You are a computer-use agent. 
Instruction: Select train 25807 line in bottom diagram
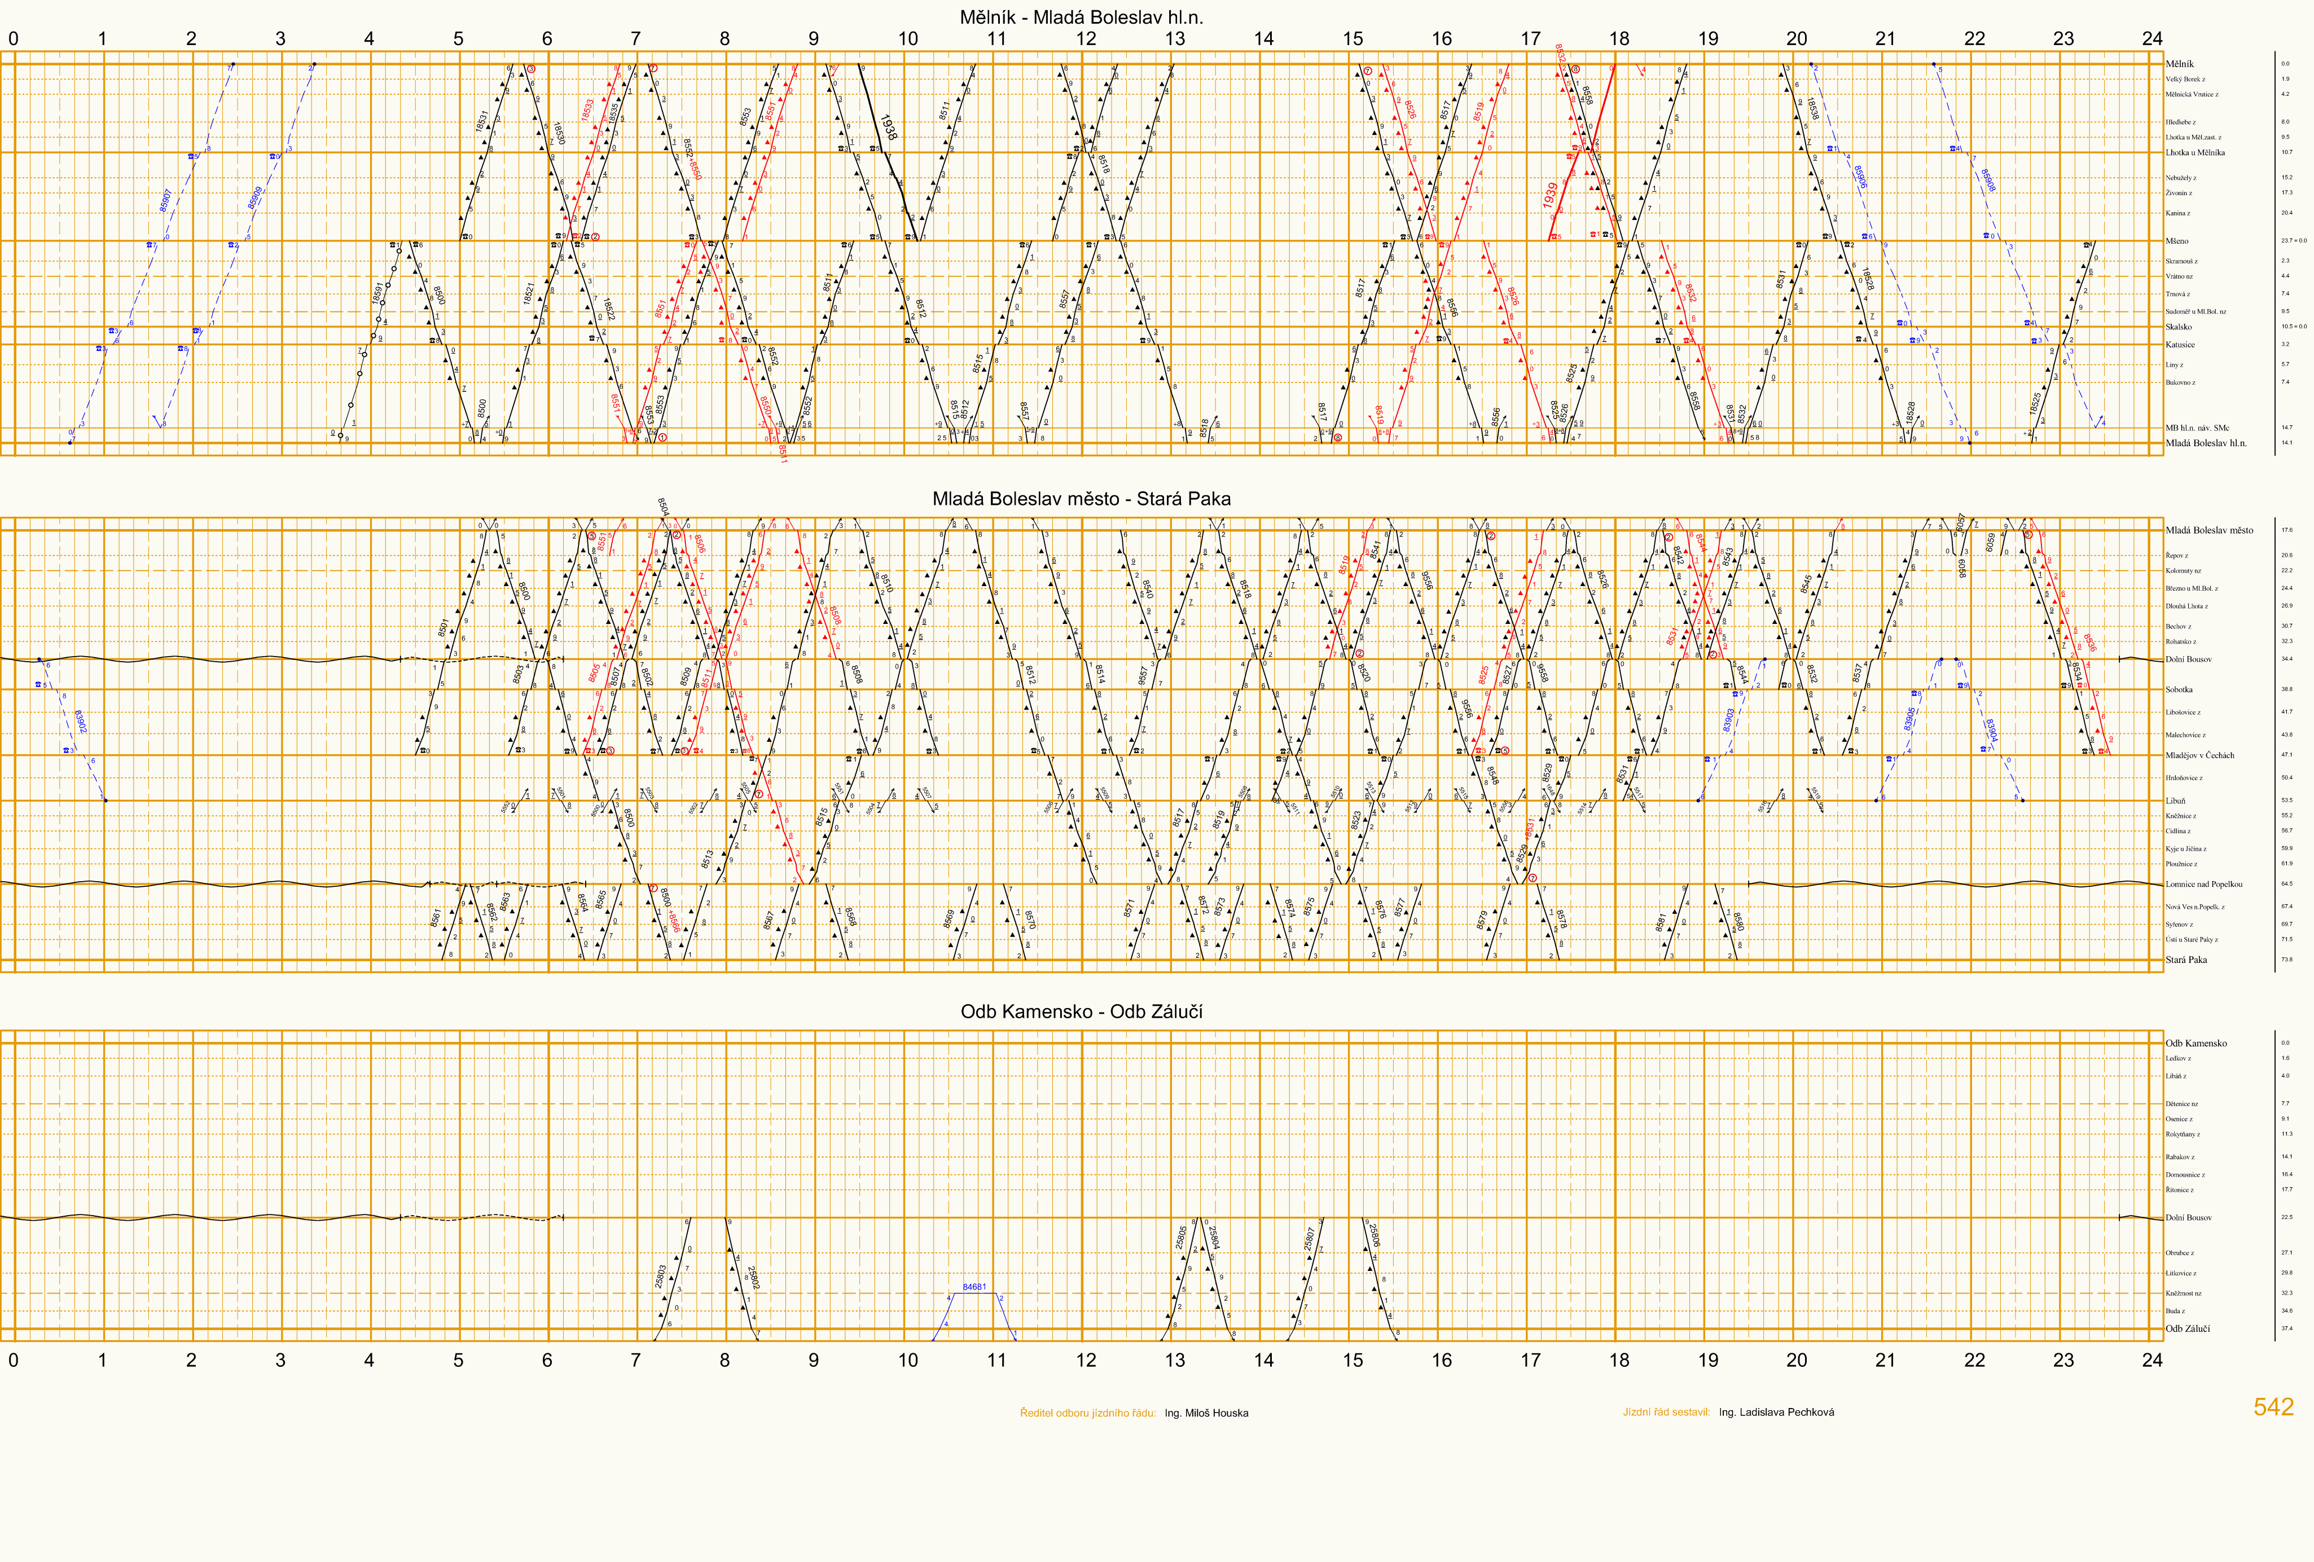pos(1309,1239)
